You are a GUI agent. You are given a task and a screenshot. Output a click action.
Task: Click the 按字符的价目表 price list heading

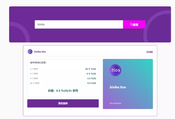point(38,63)
